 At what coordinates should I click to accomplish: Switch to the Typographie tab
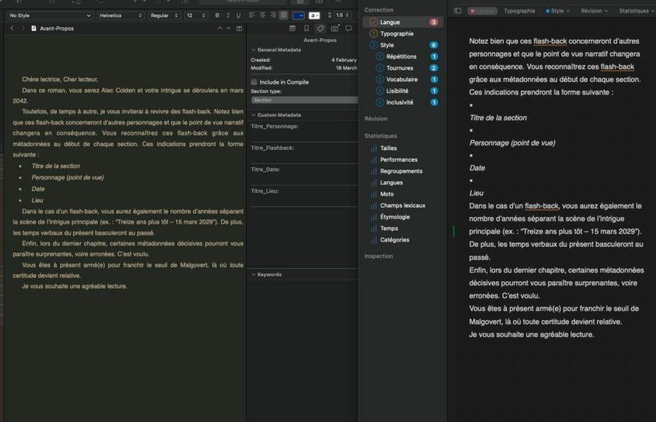tap(519, 11)
